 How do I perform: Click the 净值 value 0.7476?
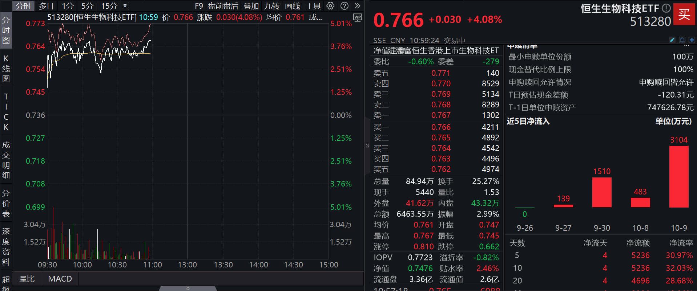pyautogui.click(x=420, y=268)
